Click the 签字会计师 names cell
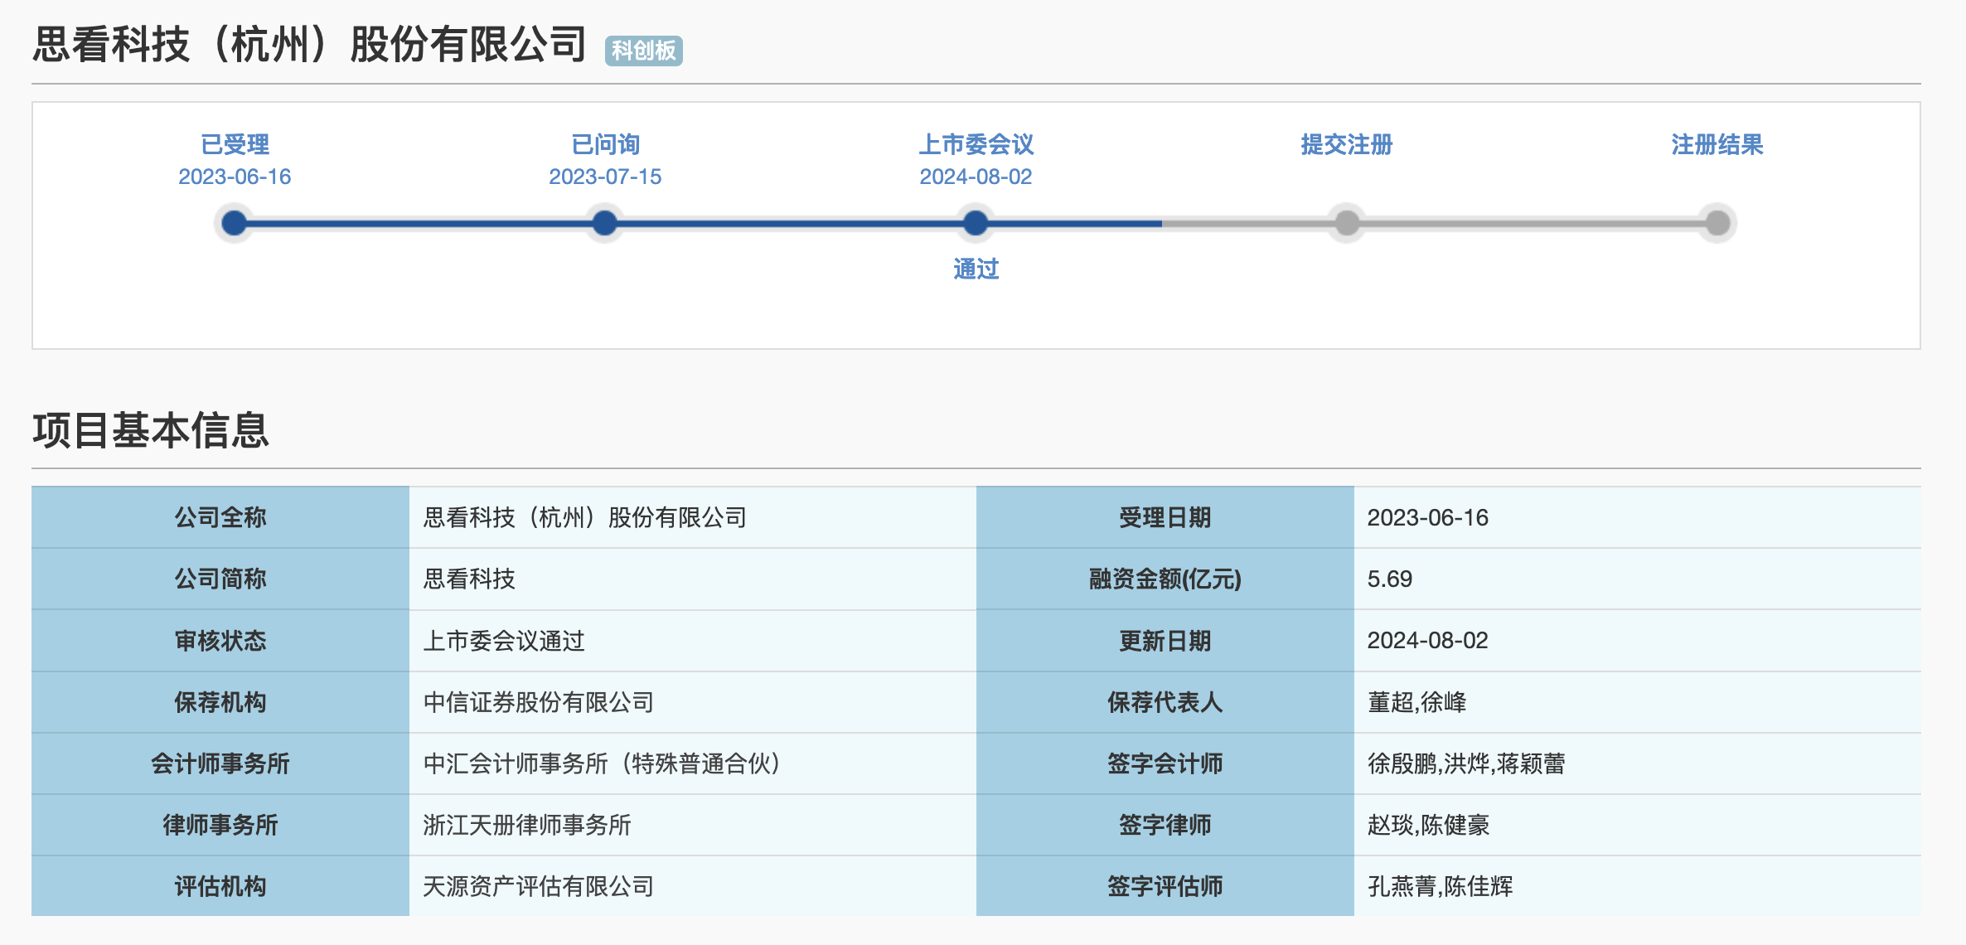 [1465, 763]
